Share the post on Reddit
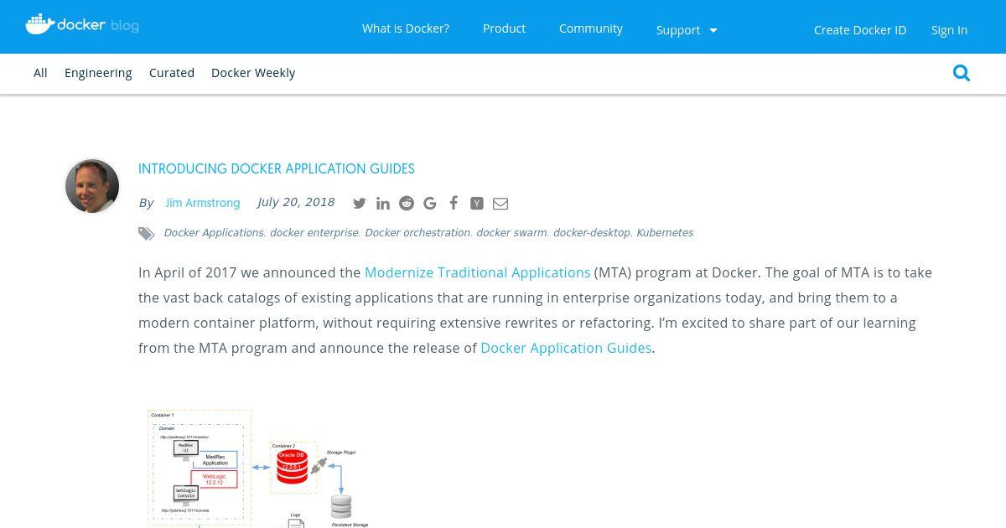The height and width of the screenshot is (528, 1006). tap(407, 203)
